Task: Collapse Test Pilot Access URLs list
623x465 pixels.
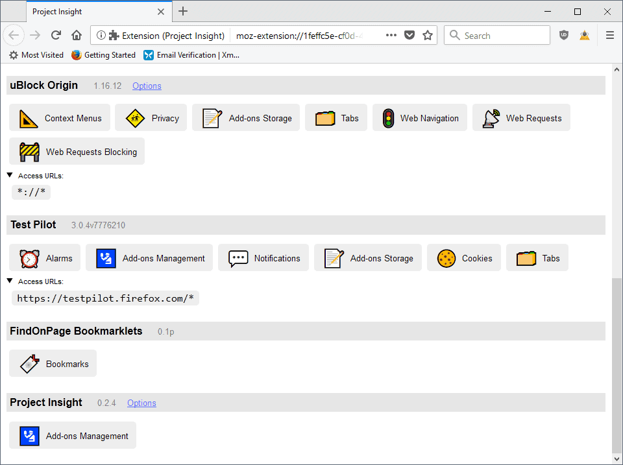Action: tap(10, 281)
